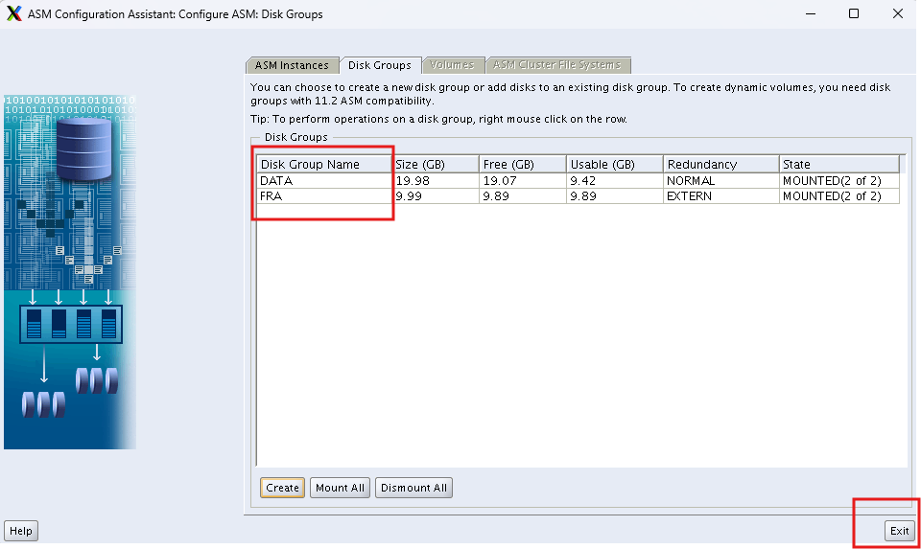Viewport: 921px width, 549px height.
Task: Select the DATA disk group row
Action: pyautogui.click(x=578, y=181)
